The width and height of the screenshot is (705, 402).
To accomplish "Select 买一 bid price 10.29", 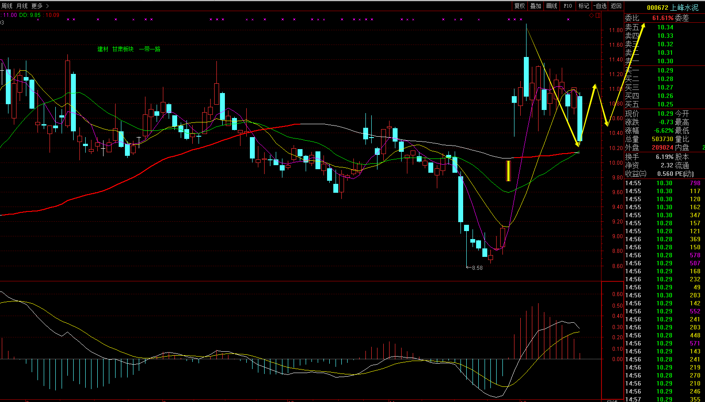I will [665, 71].
